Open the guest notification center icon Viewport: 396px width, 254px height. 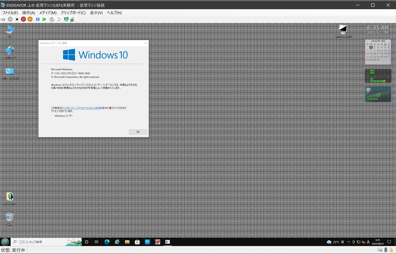[x=389, y=242]
